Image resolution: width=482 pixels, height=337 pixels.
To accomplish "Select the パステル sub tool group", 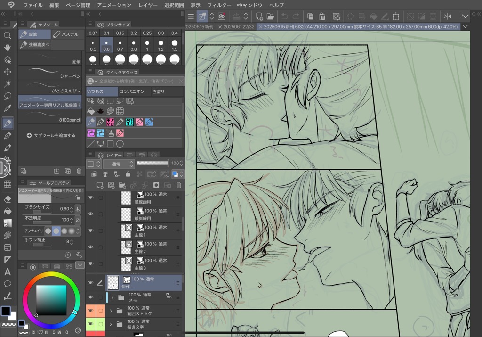I will pos(66,34).
